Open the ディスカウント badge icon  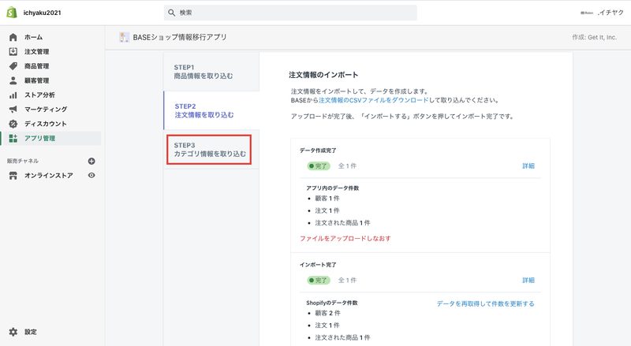point(13,124)
